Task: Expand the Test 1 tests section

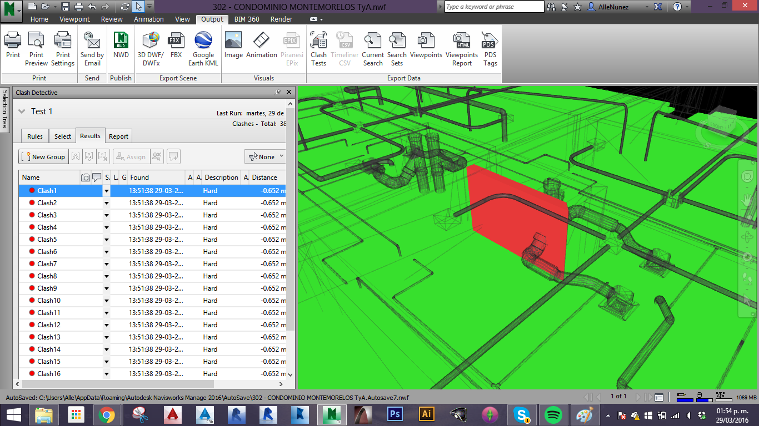Action: tap(22, 111)
